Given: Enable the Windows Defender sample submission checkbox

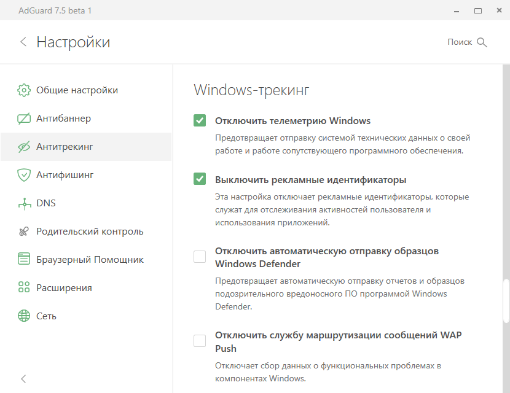Looking at the screenshot, I should click(200, 257).
